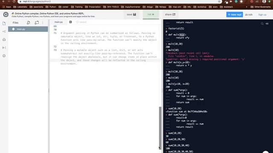The image size is (273, 153).
Task: Open the Python bookmark folder
Action: click(51, 7)
